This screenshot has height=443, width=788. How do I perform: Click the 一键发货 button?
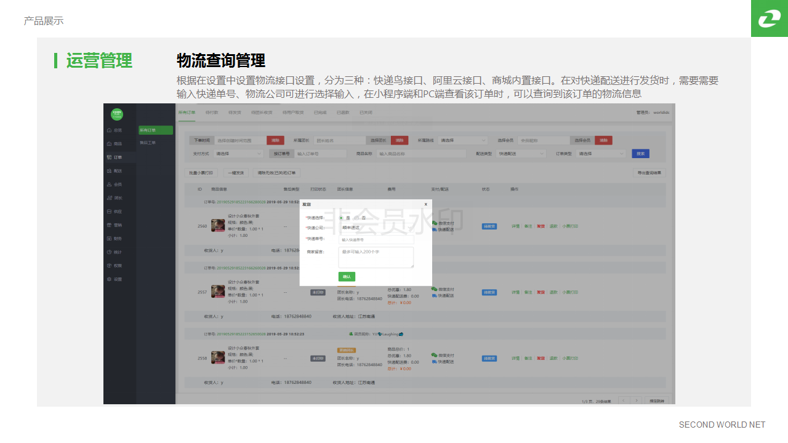[x=235, y=174]
